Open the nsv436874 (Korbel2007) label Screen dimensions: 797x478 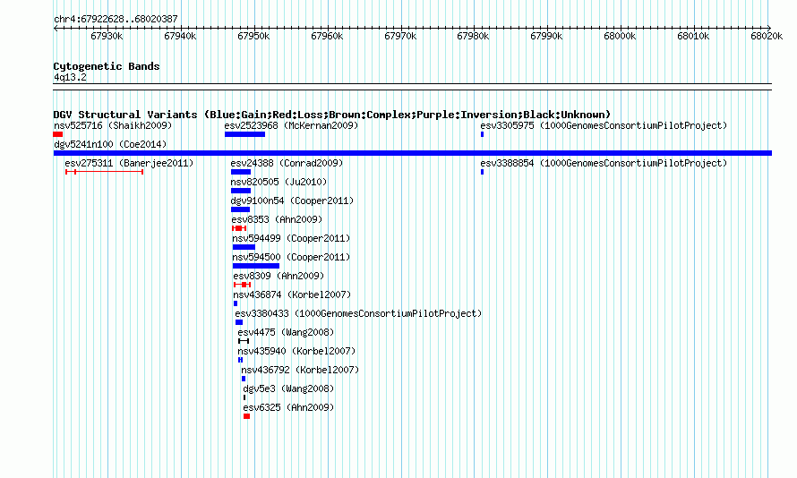point(292,294)
